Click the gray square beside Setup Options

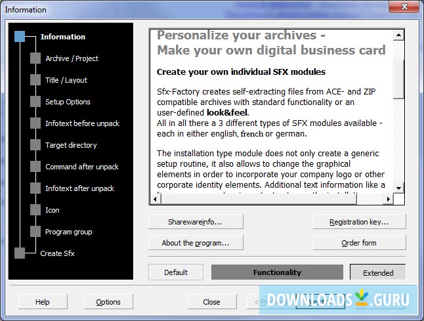35,101
